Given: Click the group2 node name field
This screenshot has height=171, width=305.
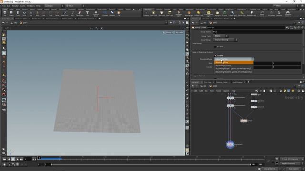Looking at the screenshot, I should pyautogui.click(x=246, y=28).
